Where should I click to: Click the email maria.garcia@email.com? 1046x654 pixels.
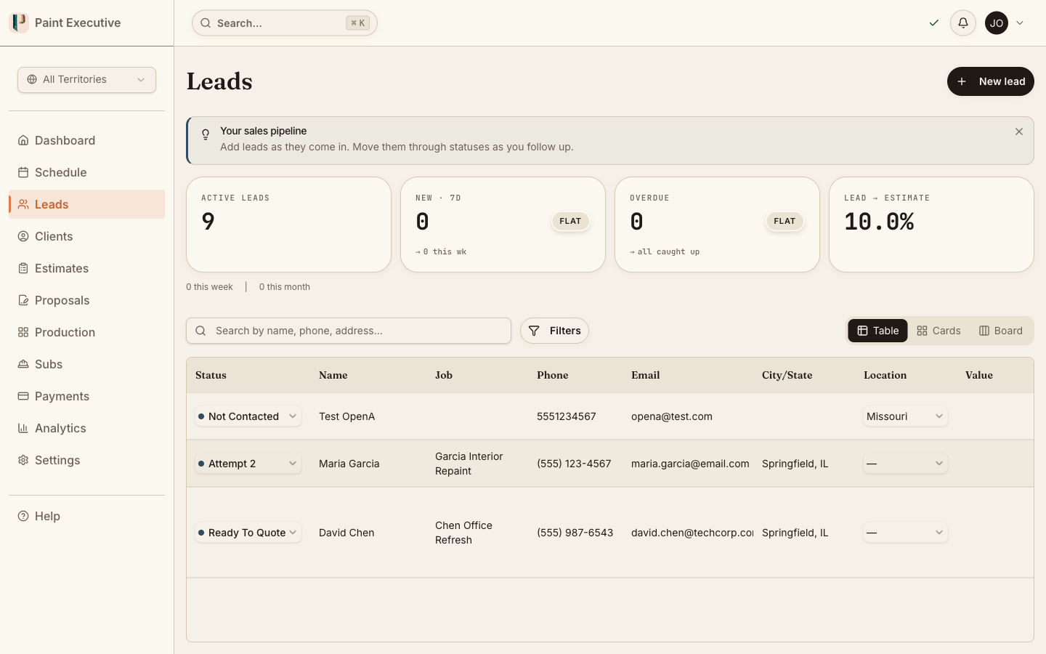pyautogui.click(x=690, y=464)
